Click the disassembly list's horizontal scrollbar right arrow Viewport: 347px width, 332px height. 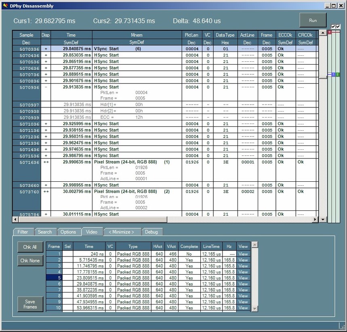pos(315,220)
